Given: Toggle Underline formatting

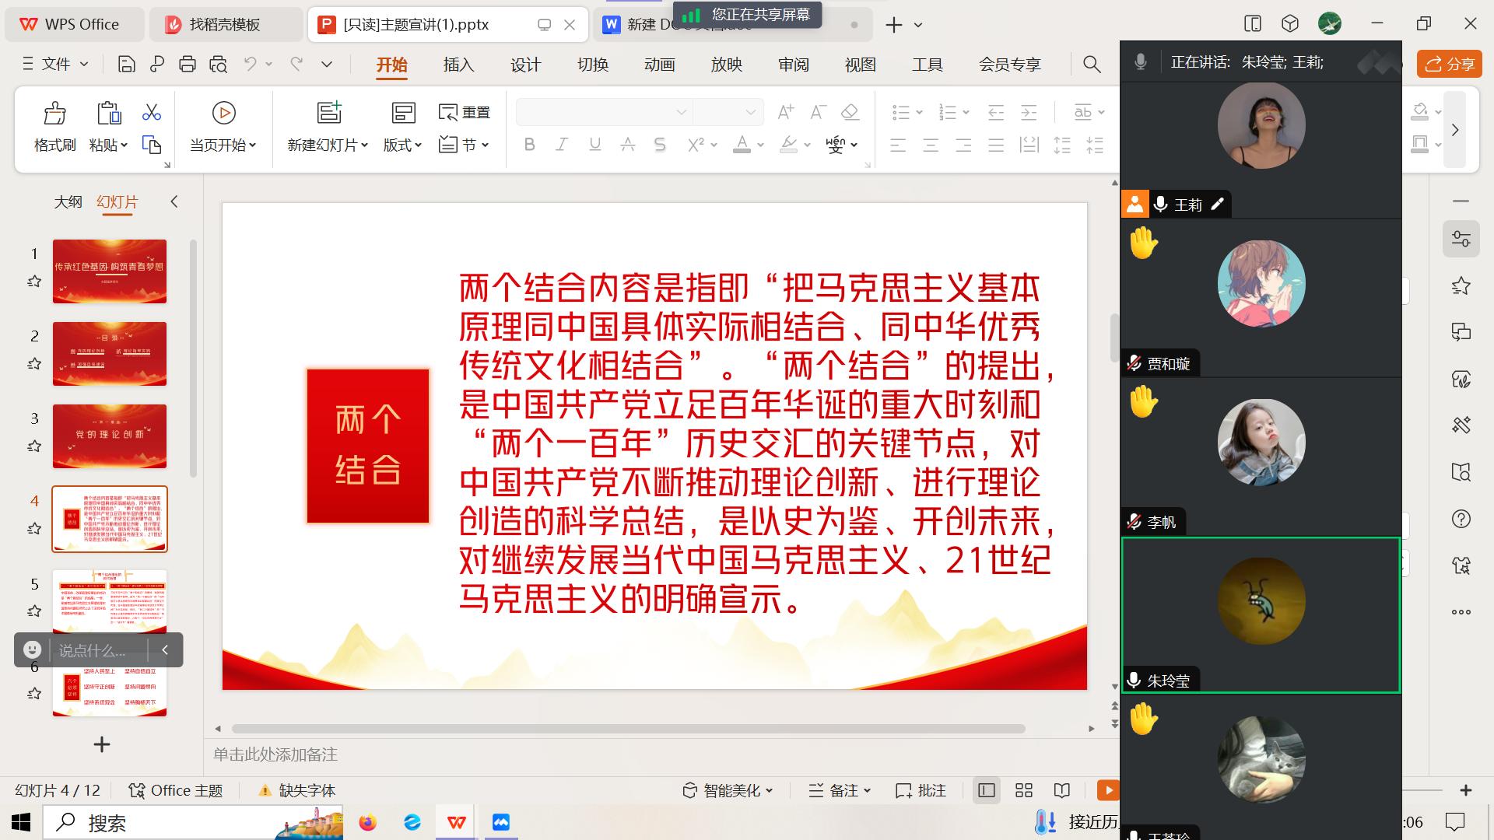Looking at the screenshot, I should click(x=595, y=145).
